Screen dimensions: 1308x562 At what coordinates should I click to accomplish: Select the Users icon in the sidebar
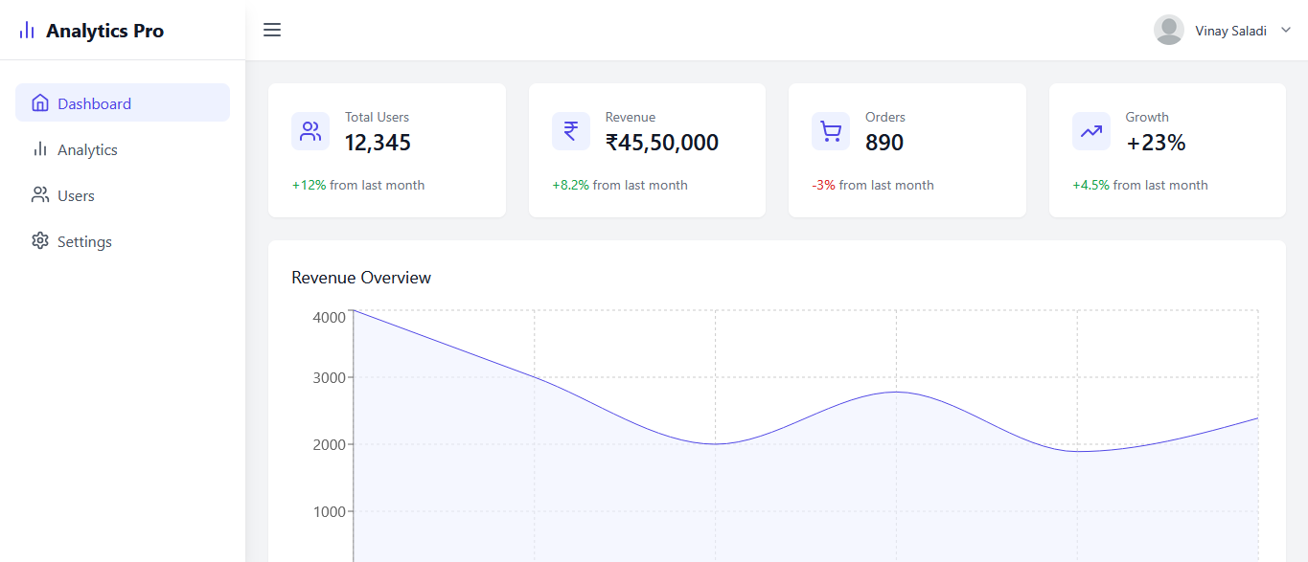point(39,195)
